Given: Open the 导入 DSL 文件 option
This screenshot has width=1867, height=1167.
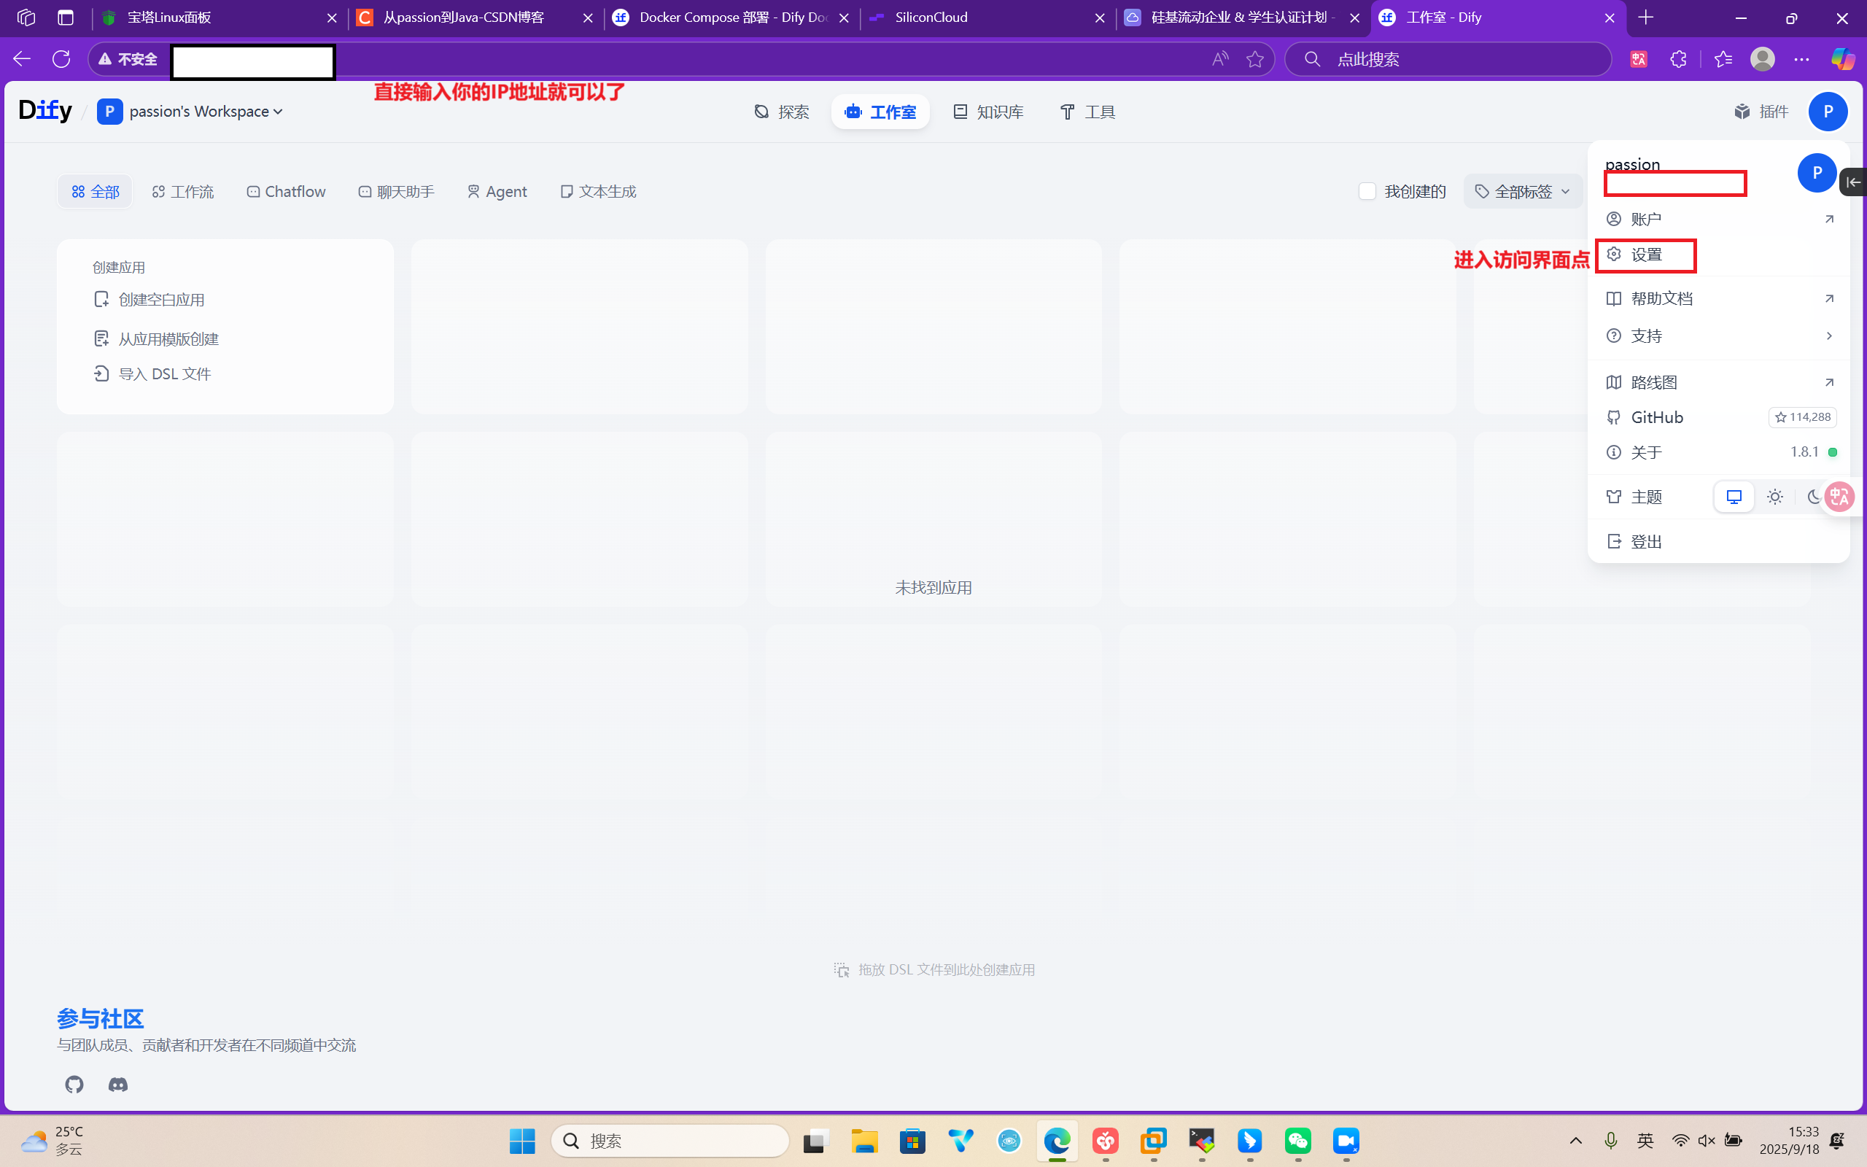Looking at the screenshot, I should (x=163, y=373).
